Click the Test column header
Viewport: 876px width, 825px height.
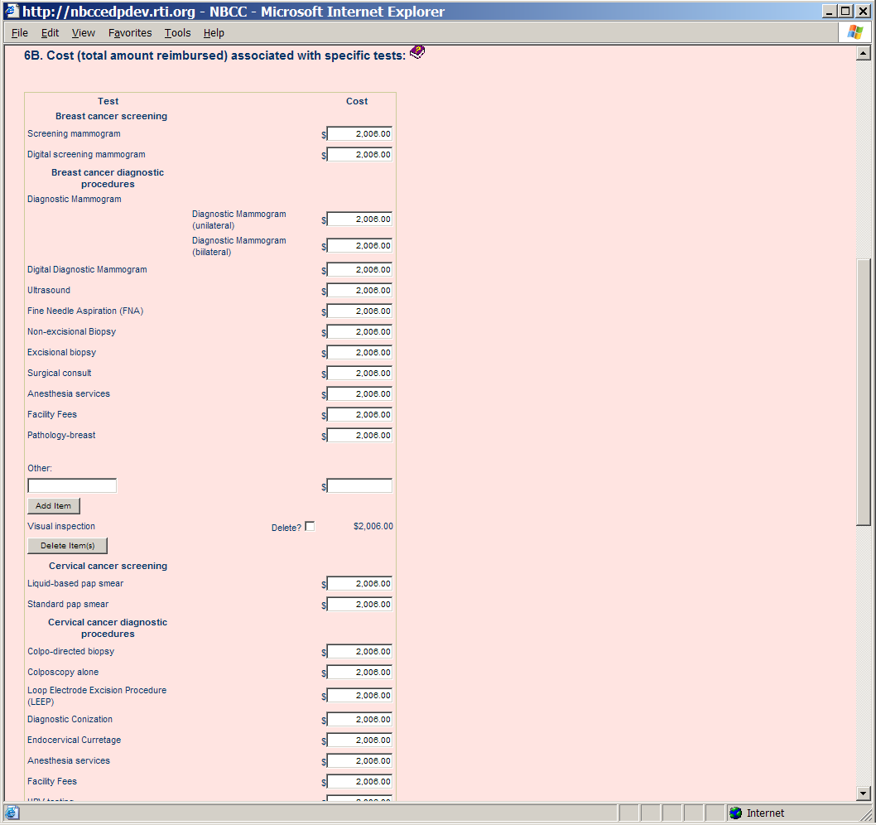[x=108, y=101]
